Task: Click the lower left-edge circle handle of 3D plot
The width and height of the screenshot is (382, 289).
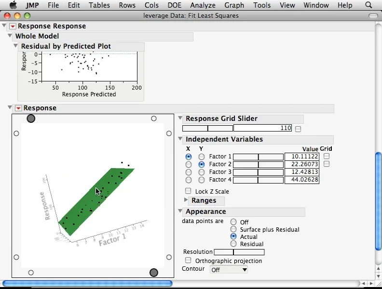Action: [16, 257]
